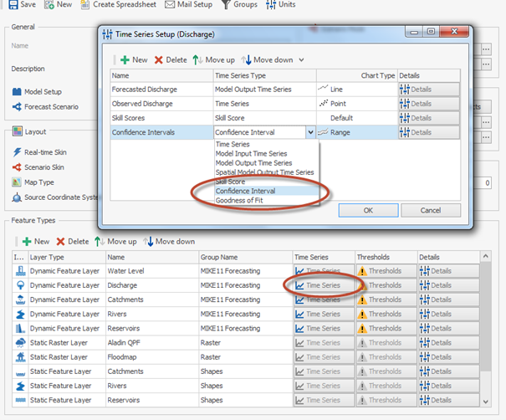The width and height of the screenshot is (506, 420).
Task: Select the Scenario Skin option
Action: pyautogui.click(x=38, y=167)
